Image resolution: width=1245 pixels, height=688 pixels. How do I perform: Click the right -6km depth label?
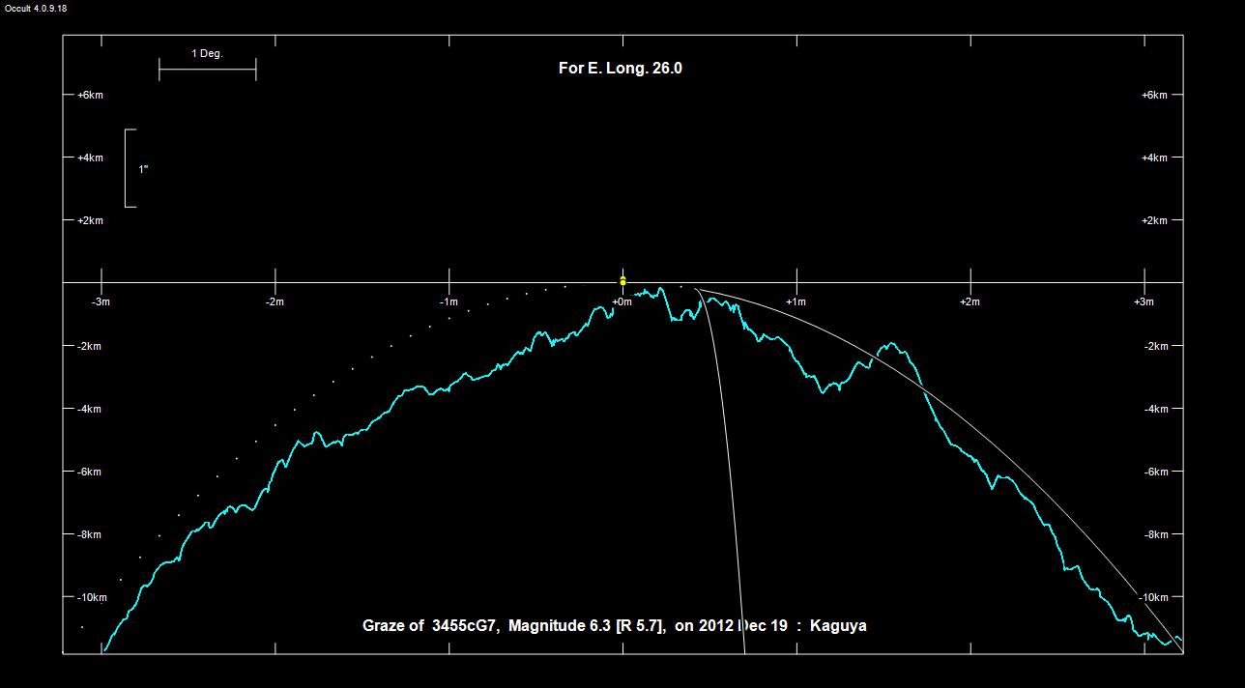tap(1155, 472)
